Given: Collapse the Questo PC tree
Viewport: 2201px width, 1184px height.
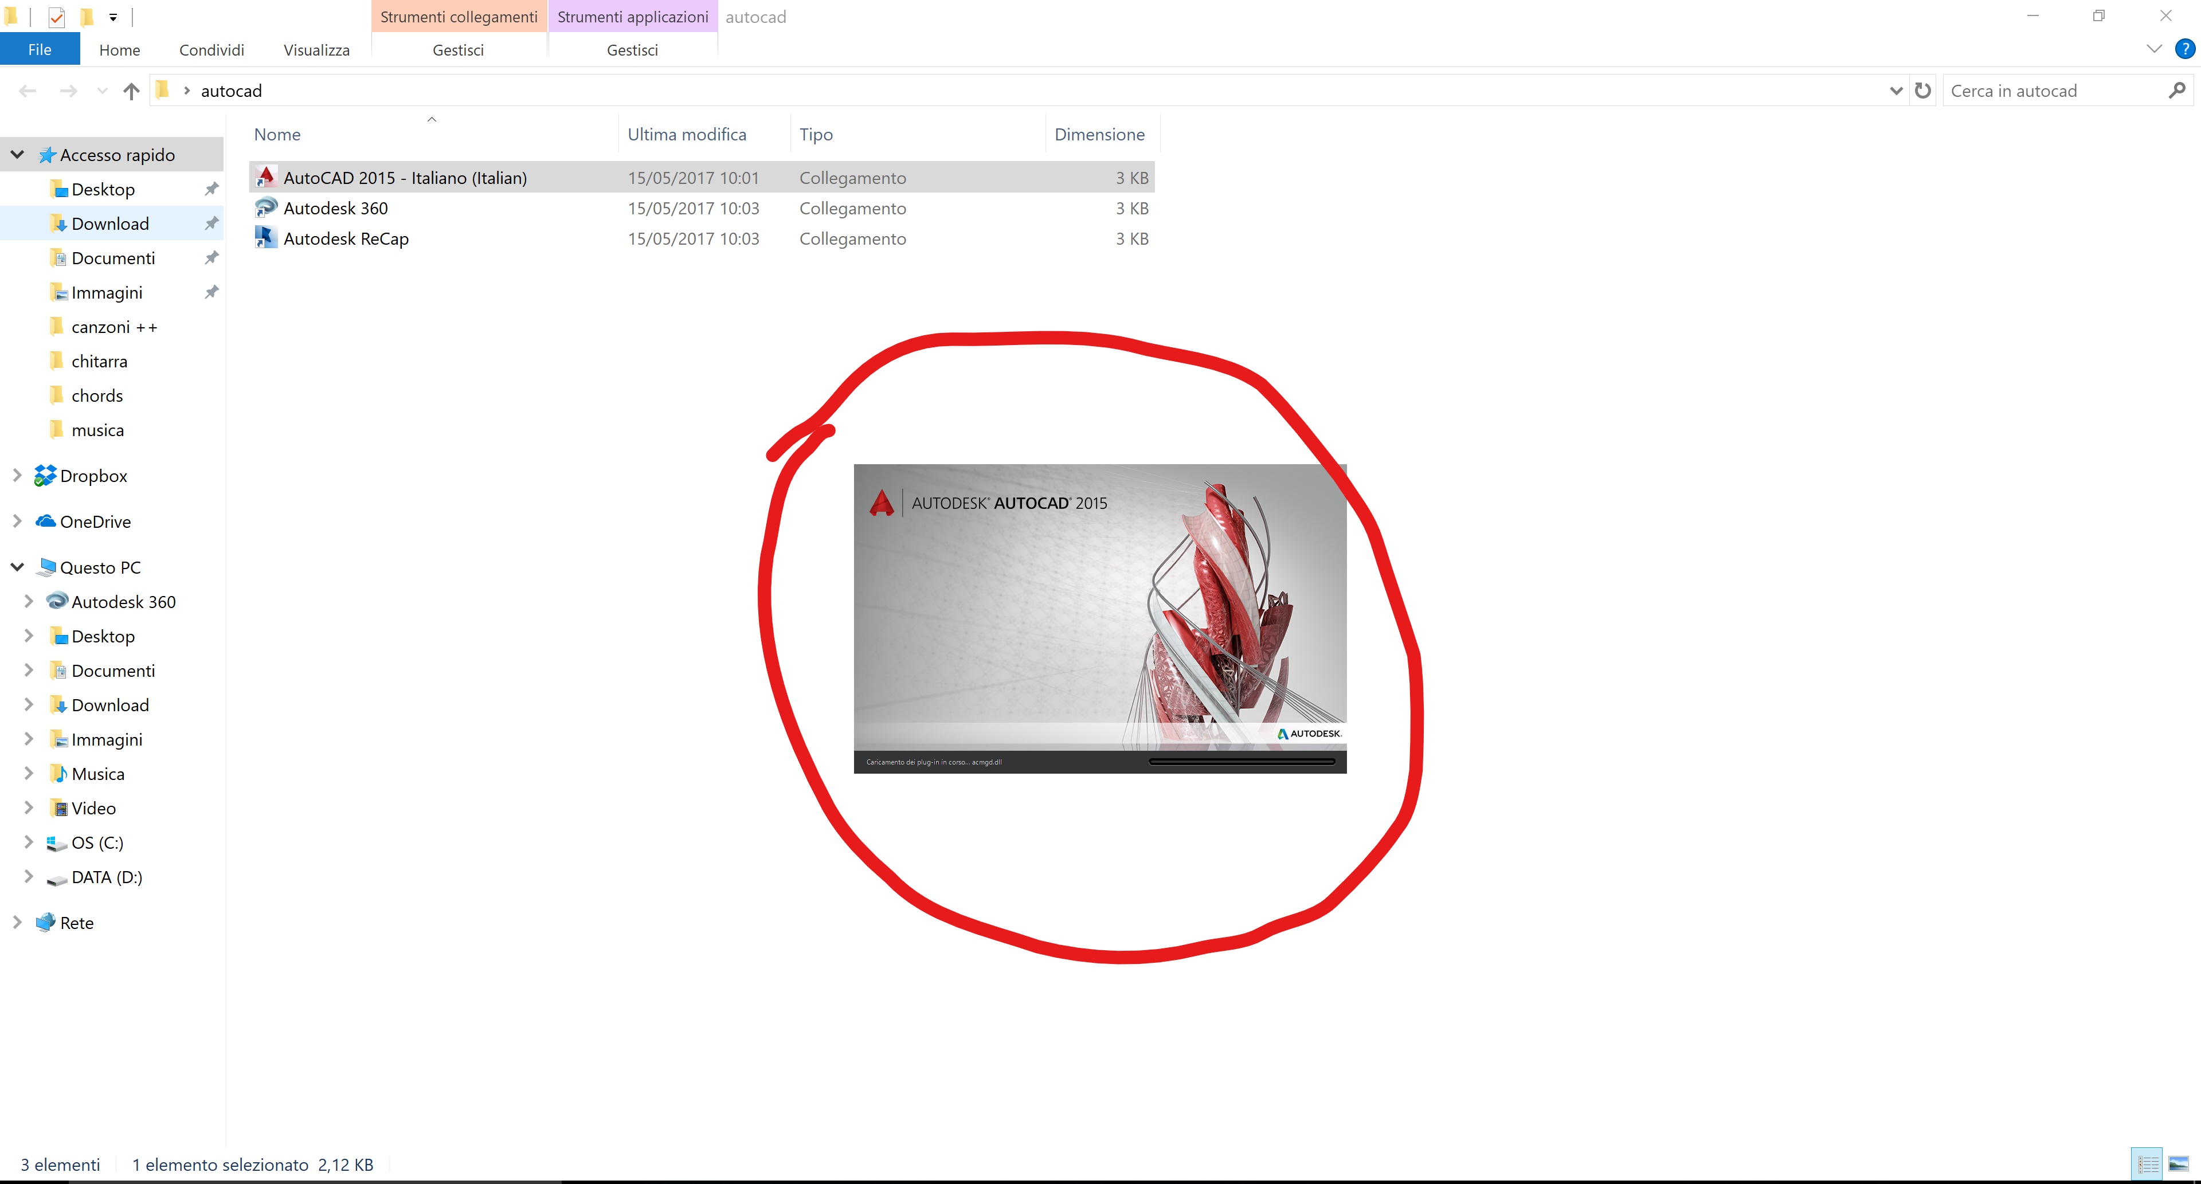Looking at the screenshot, I should (16, 567).
